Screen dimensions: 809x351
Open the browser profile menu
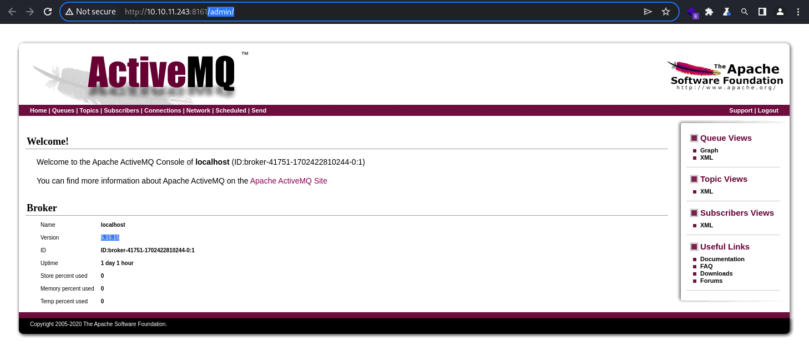780,12
